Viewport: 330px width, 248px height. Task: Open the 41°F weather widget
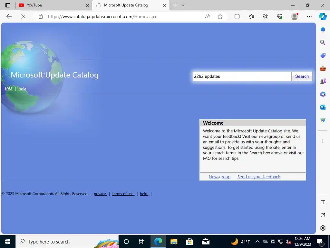pos(240,242)
